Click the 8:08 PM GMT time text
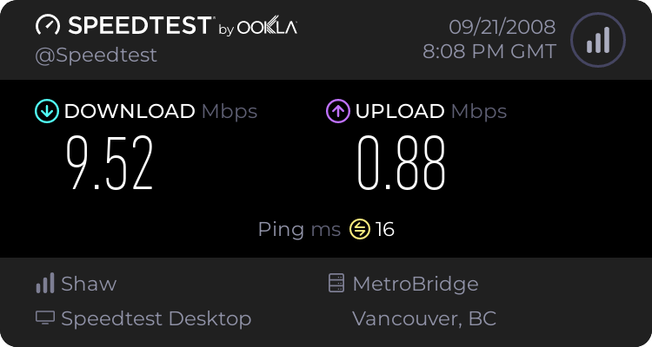Image resolution: width=652 pixels, height=347 pixels. coord(489,52)
